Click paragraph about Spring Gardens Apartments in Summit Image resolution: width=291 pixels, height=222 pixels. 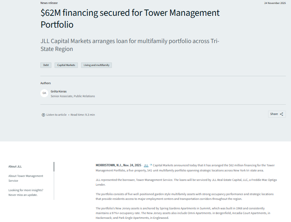click(183, 213)
